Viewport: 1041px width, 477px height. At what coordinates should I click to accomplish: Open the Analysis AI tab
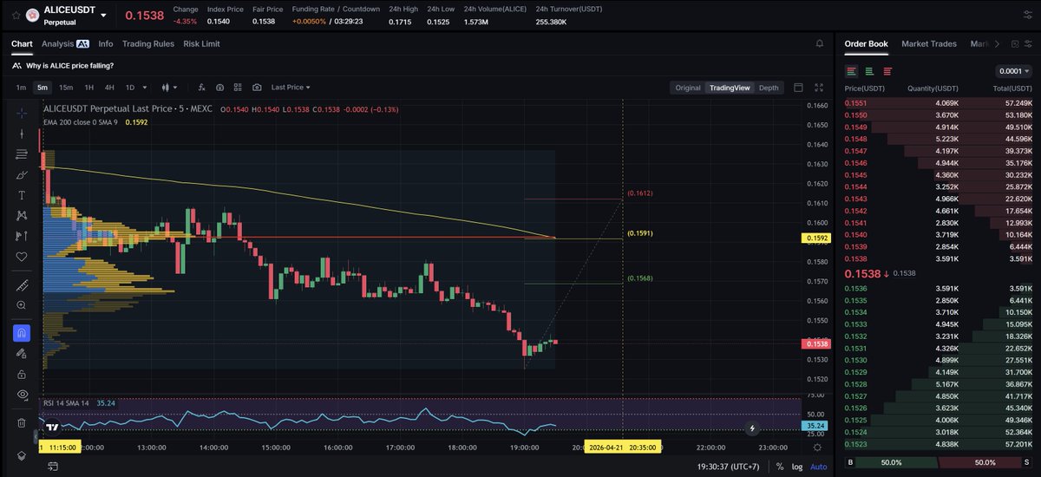[65, 43]
